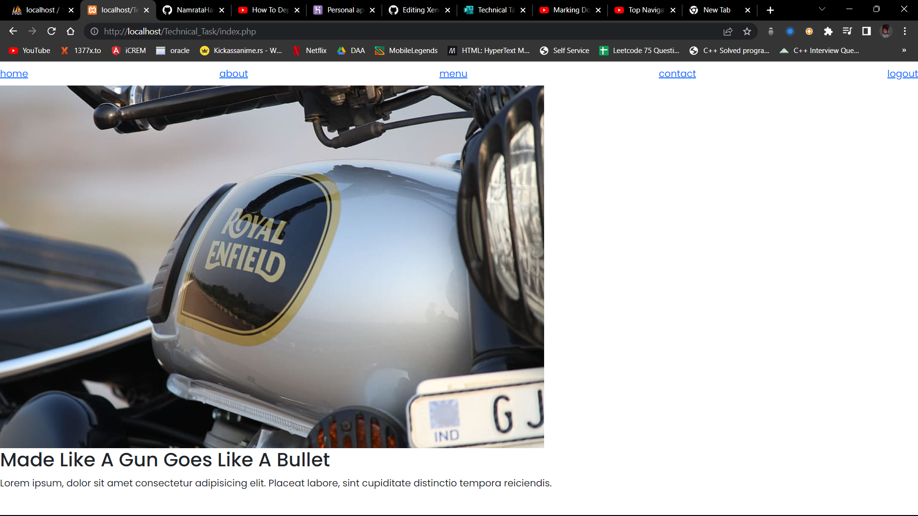Viewport: 918px width, 516px height.
Task: Open the tab search dropdown arrow
Action: [822, 10]
